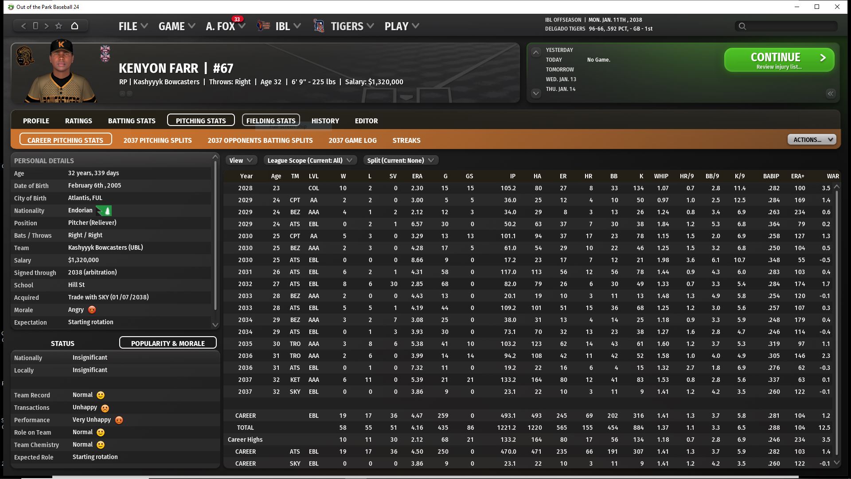
Task: Click the bookmark star icon
Action: [59, 26]
